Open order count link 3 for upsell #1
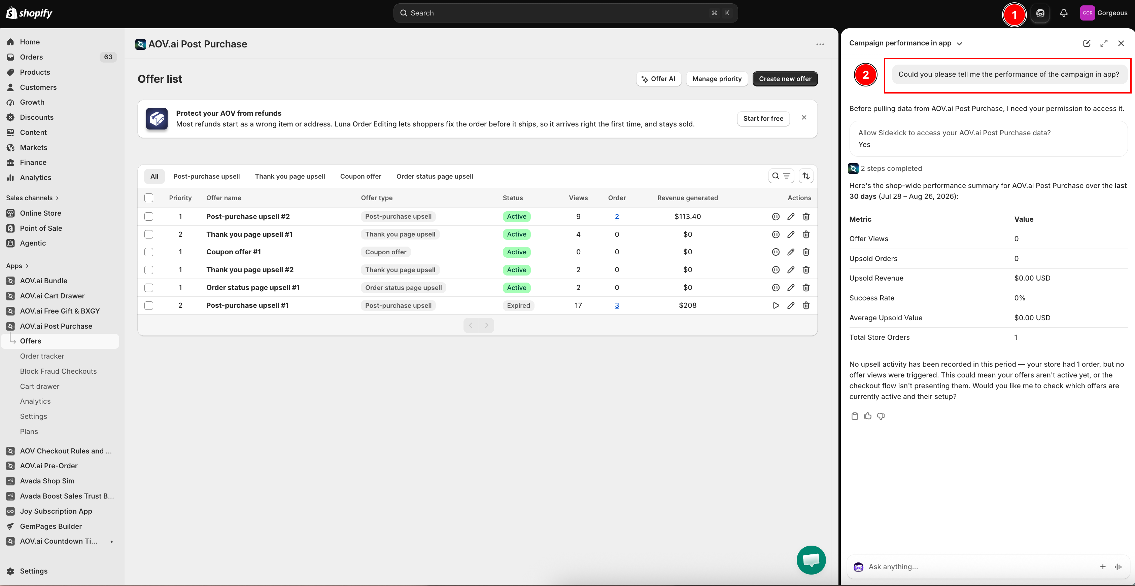Image resolution: width=1135 pixels, height=586 pixels. (x=617, y=305)
